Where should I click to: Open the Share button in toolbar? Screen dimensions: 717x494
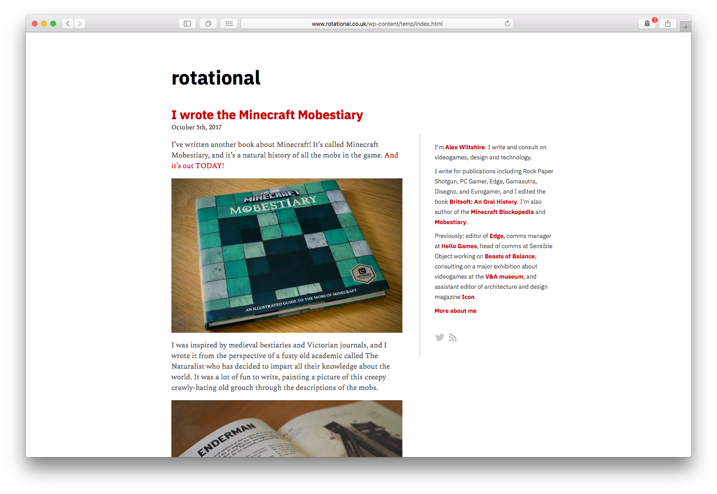click(x=668, y=24)
